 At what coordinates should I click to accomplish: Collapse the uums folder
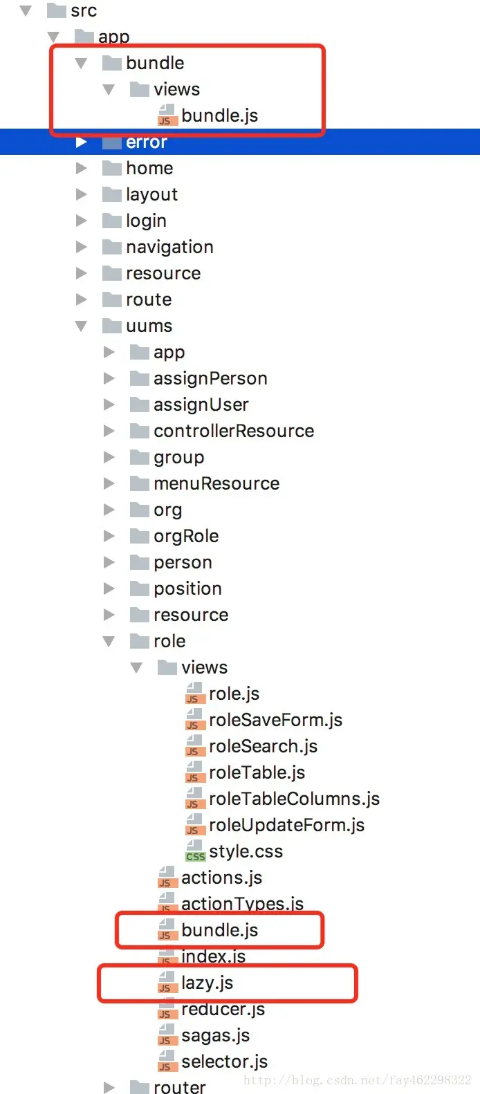(82, 326)
